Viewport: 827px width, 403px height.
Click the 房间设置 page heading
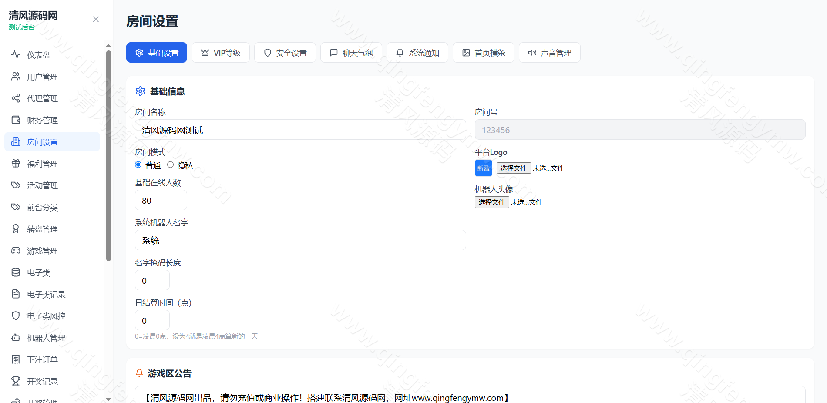[x=152, y=21]
